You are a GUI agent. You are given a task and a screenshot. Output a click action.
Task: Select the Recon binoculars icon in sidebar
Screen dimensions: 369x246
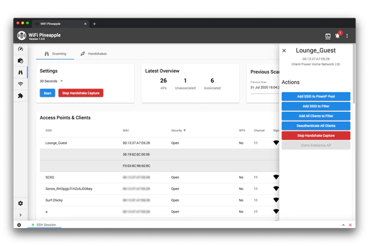pyautogui.click(x=20, y=73)
